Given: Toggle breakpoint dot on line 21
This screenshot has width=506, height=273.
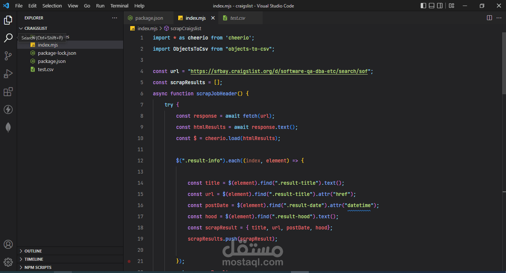Looking at the screenshot, I should [x=129, y=261].
